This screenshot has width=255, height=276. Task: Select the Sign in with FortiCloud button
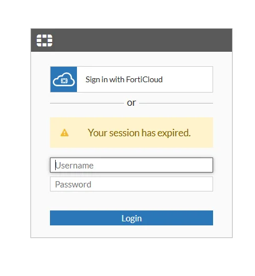click(x=132, y=79)
